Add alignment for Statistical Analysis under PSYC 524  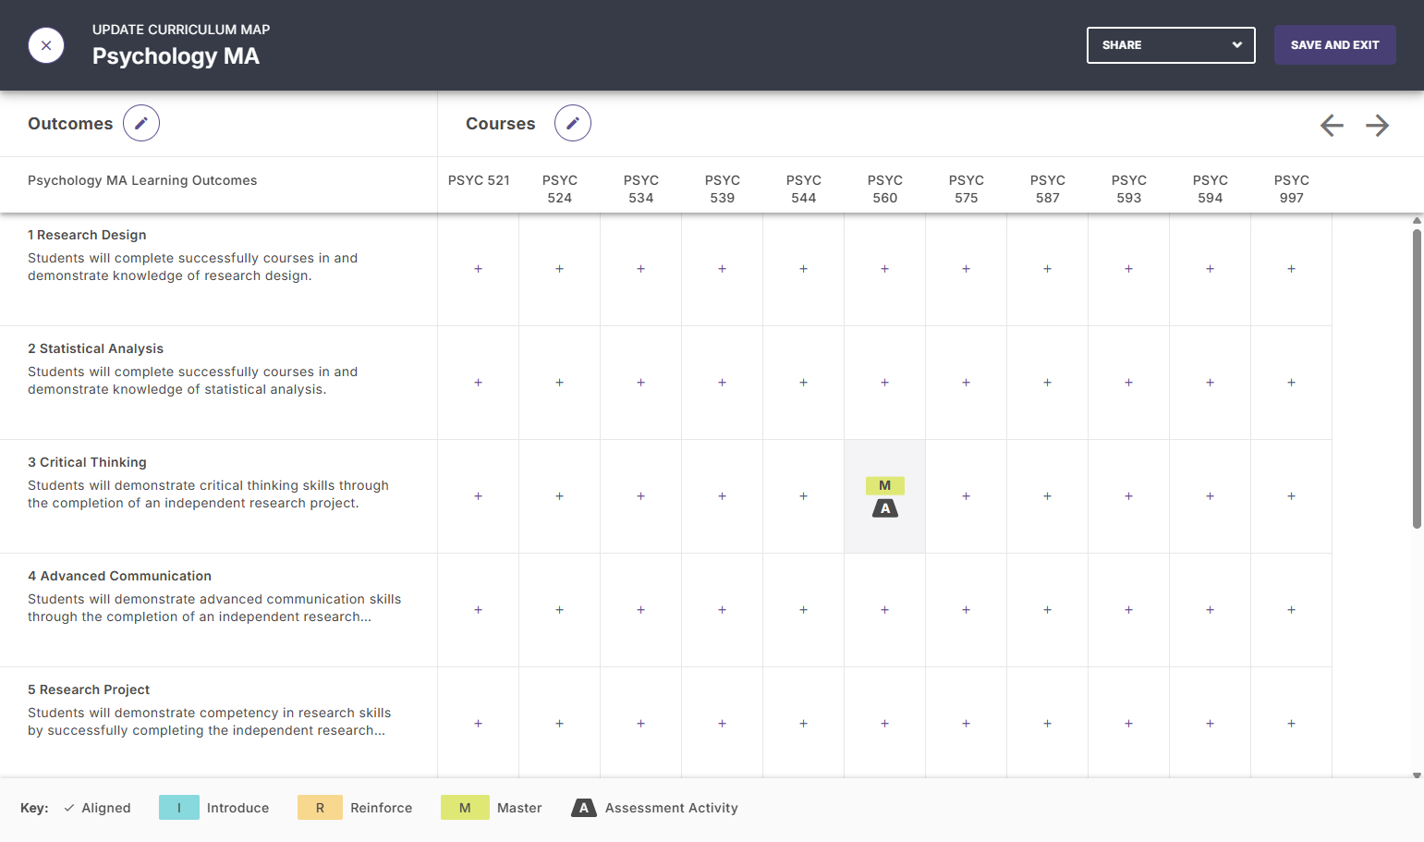560,383
